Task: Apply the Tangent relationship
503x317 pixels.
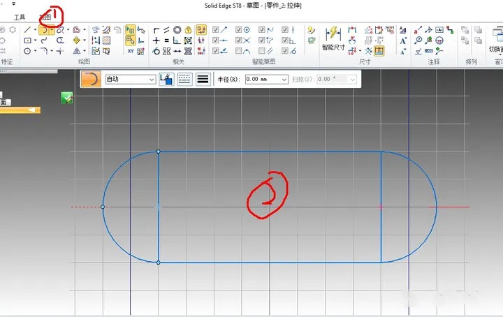Action: [x=156, y=51]
